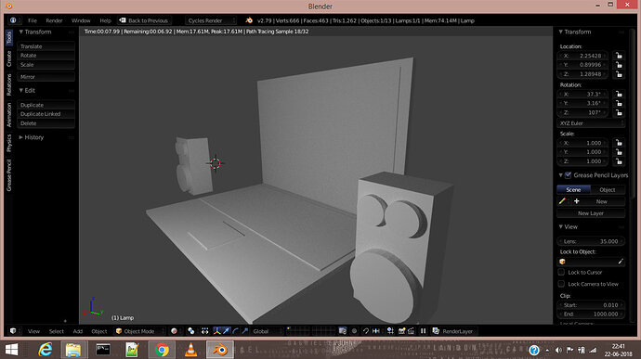641x359 pixels.
Task: Select the scale manipulator icon
Action: pos(245,331)
